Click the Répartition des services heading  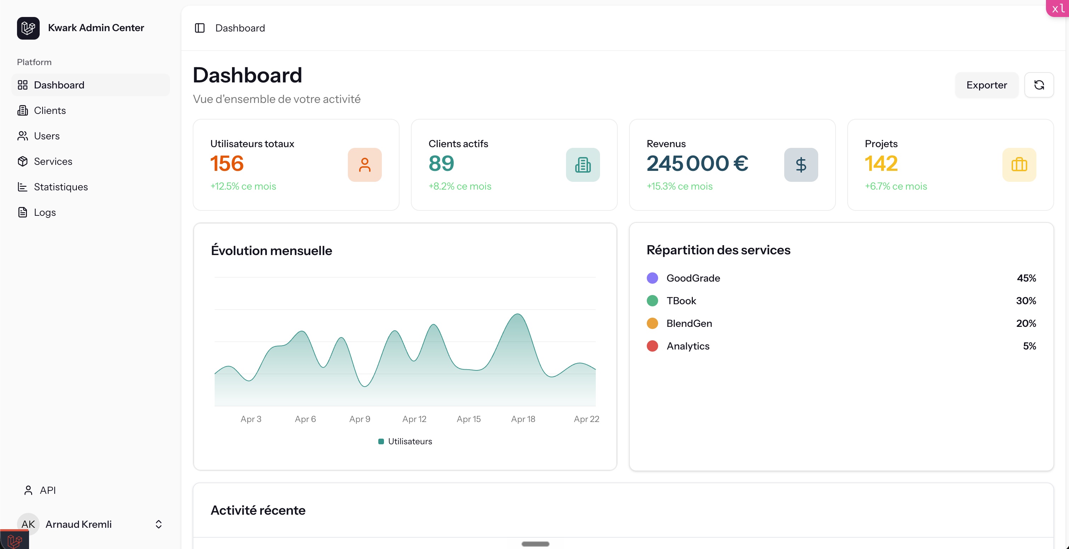(718, 250)
